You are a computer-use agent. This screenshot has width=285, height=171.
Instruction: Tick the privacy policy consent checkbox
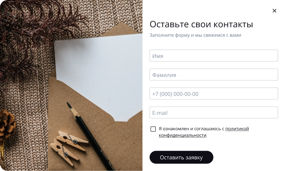pyautogui.click(x=153, y=129)
